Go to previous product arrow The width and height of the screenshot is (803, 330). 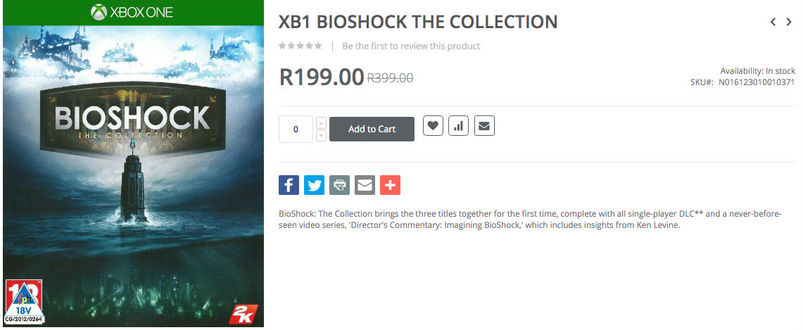pos(773,22)
